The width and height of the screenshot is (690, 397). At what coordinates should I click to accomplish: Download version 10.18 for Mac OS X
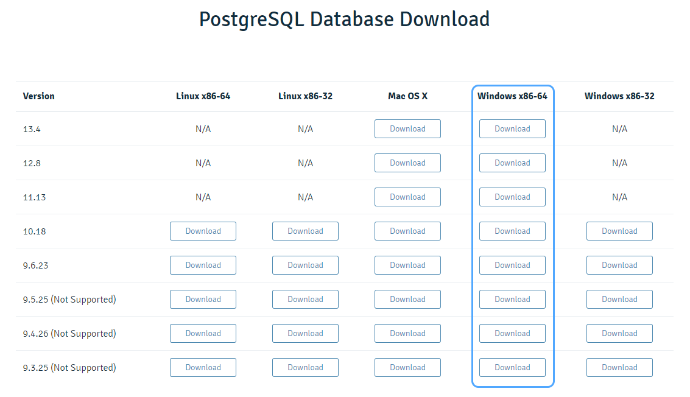click(407, 231)
